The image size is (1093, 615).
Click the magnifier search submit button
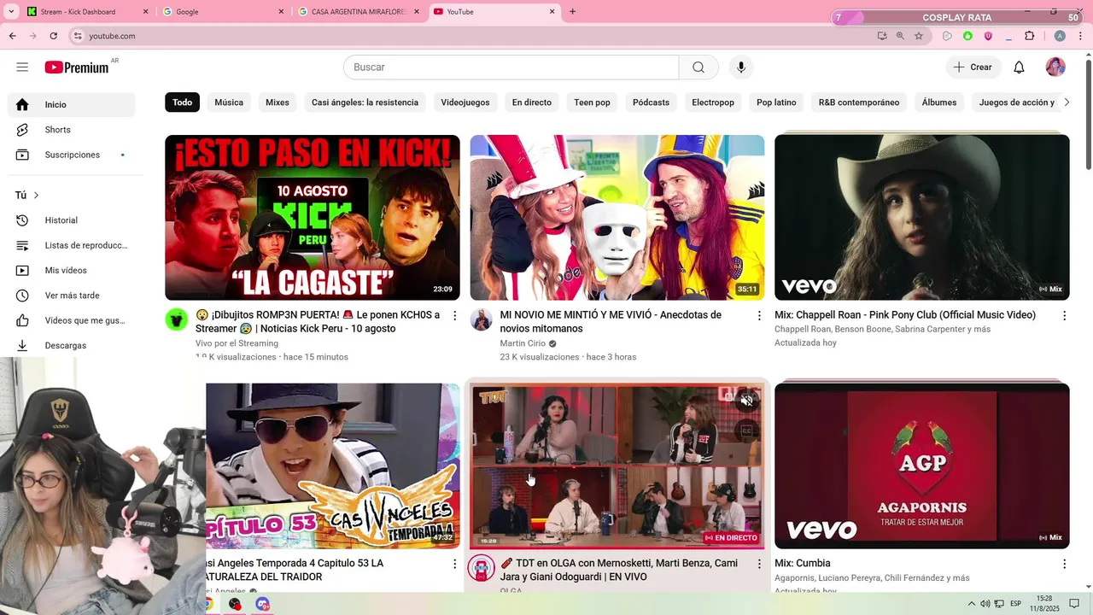(x=698, y=67)
